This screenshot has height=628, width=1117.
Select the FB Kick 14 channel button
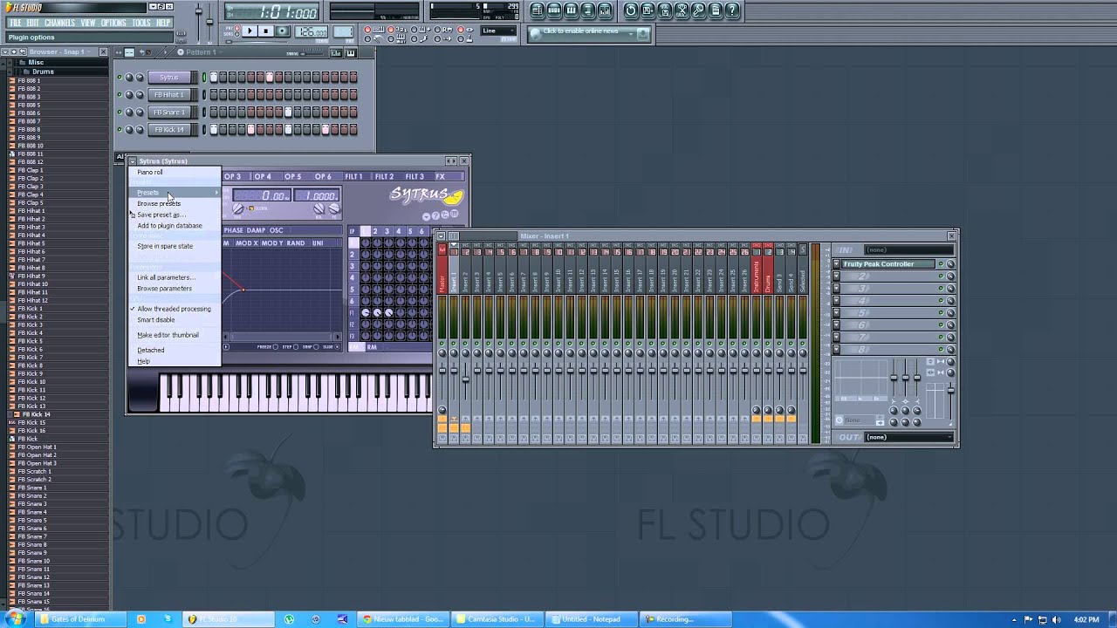(x=169, y=130)
